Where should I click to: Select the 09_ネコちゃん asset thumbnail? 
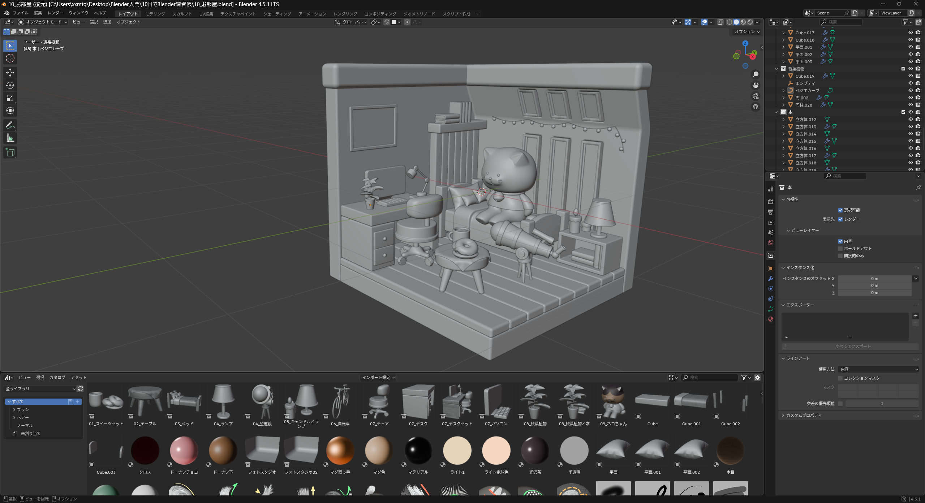[613, 402]
